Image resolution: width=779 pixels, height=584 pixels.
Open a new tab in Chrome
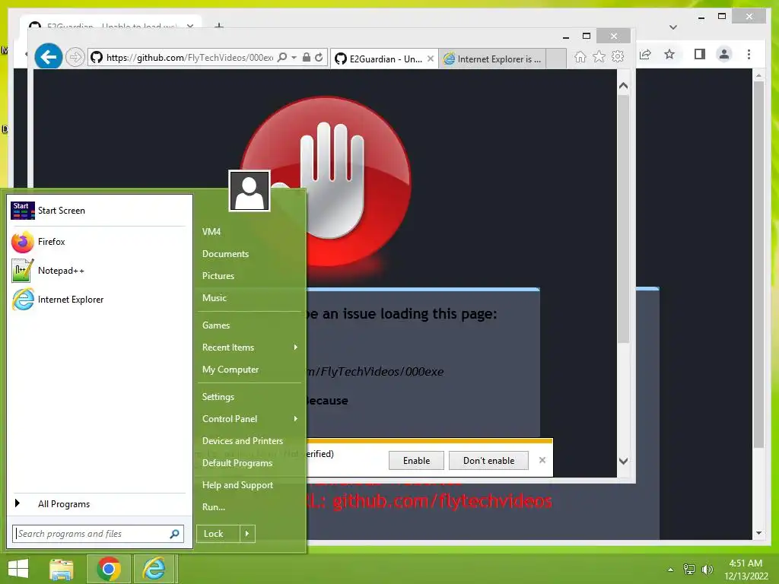218,26
